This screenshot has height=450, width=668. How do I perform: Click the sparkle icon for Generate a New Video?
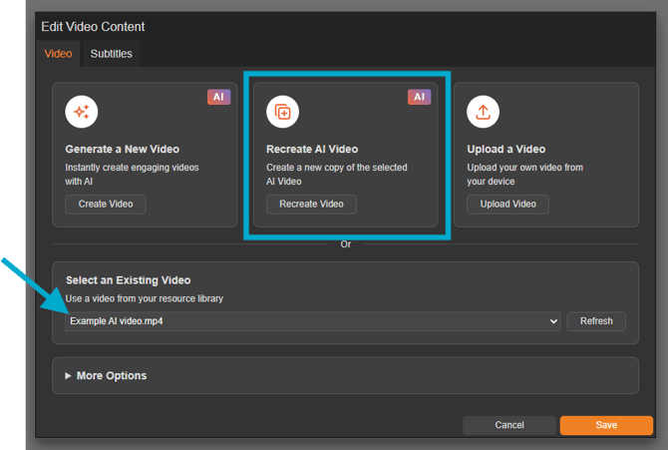click(82, 113)
